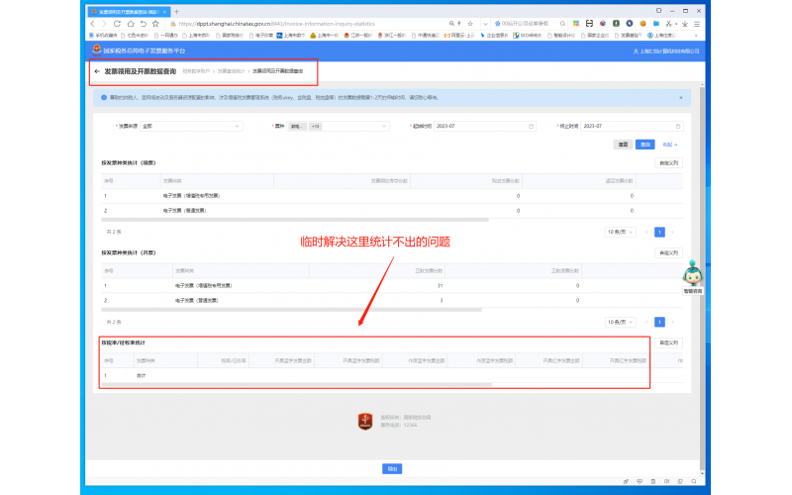Click the horizontal scrollbar under 按税率/征收率统计 table
This screenshot has height=495, width=792.
point(297,384)
